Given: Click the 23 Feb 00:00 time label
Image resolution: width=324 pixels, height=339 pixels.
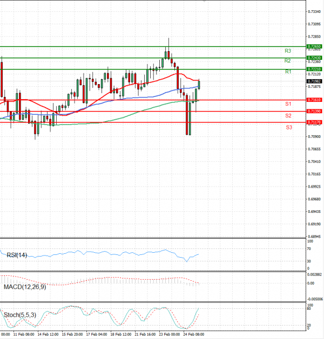Looking at the screenshot, I should (169, 334).
